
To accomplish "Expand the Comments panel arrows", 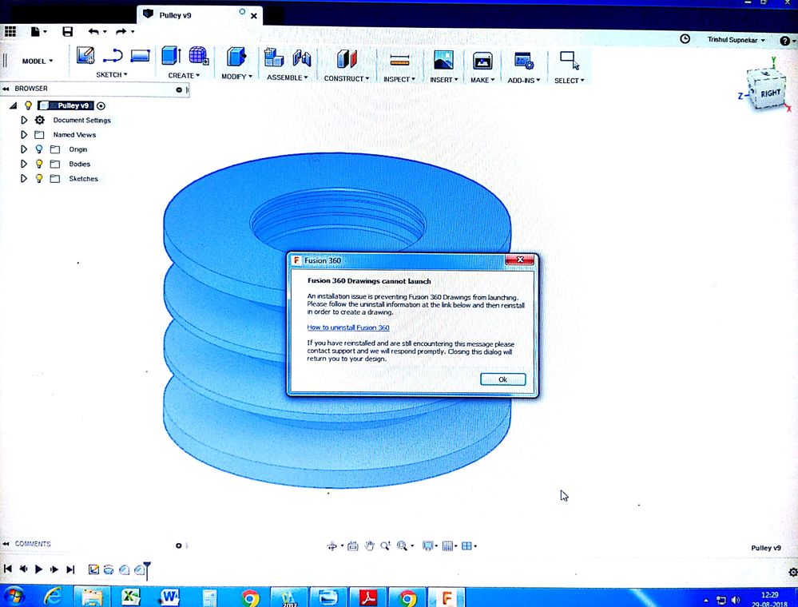I will tap(6, 544).
